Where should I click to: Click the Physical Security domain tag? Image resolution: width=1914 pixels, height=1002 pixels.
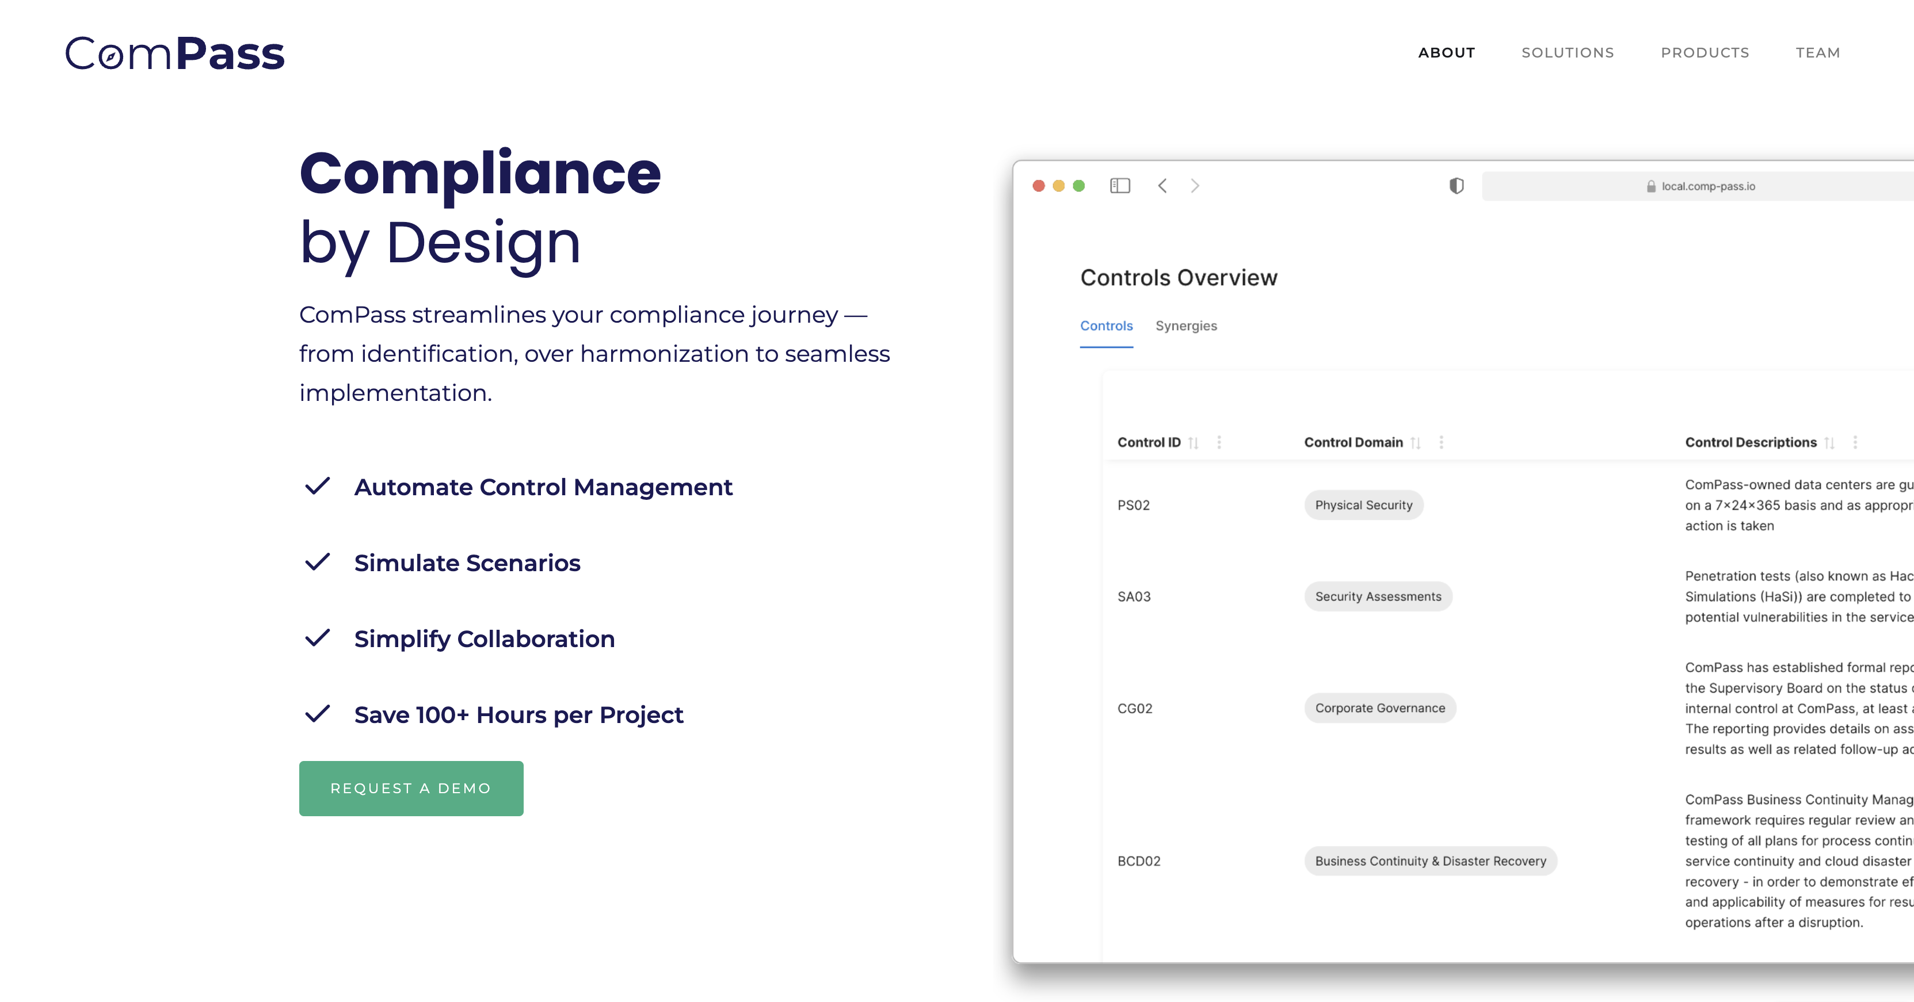coord(1363,505)
